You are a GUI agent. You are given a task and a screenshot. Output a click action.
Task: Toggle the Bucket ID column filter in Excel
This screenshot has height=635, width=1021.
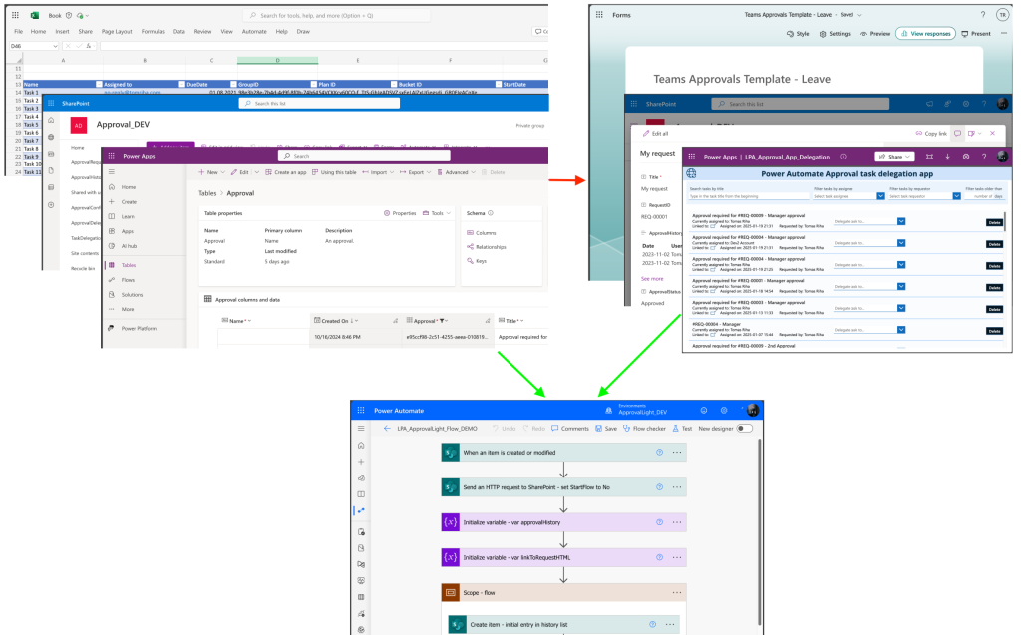pyautogui.click(x=499, y=84)
